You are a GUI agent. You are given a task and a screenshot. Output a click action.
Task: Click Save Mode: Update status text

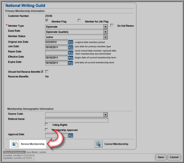[x=36, y=152]
